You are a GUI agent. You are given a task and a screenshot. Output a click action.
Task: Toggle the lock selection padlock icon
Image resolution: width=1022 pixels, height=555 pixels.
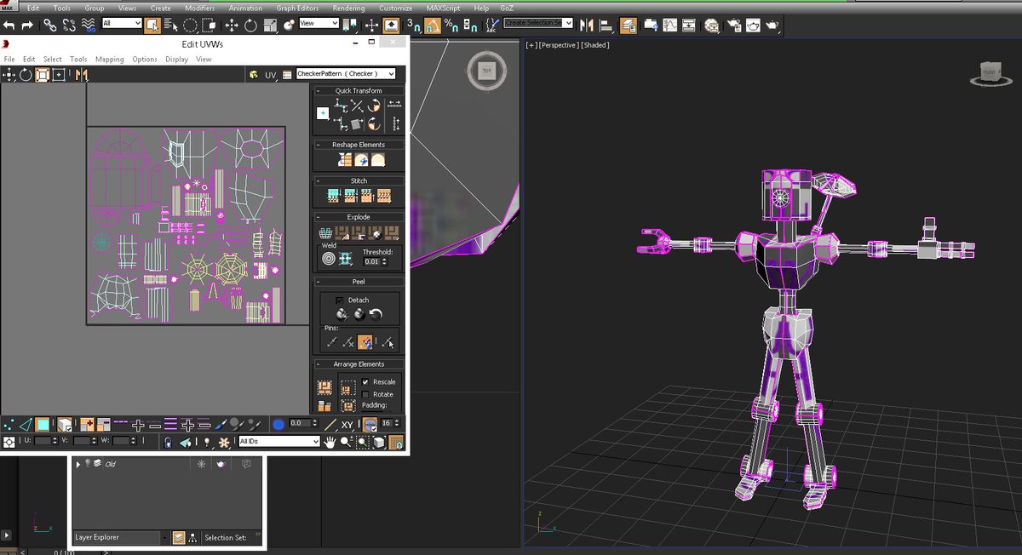[167, 442]
